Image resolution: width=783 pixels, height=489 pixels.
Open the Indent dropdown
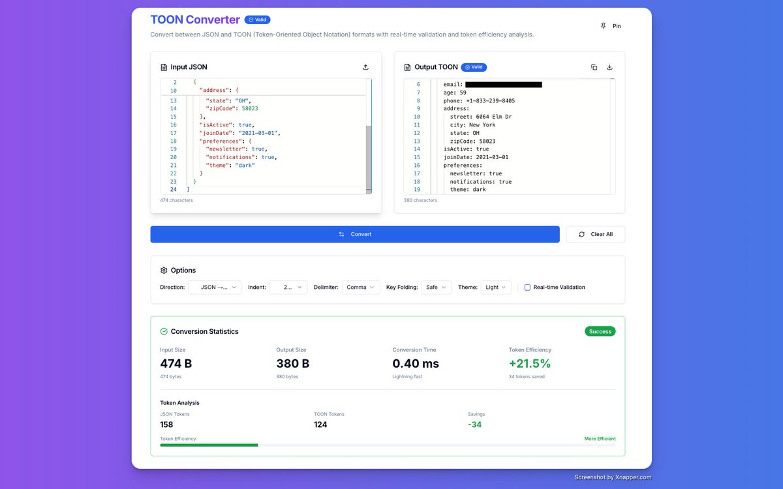click(x=288, y=287)
